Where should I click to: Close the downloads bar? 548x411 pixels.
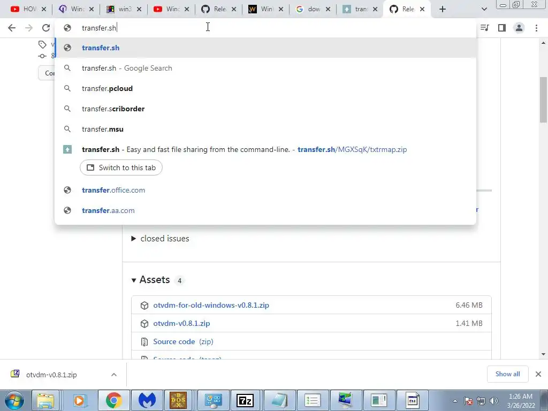click(538, 374)
